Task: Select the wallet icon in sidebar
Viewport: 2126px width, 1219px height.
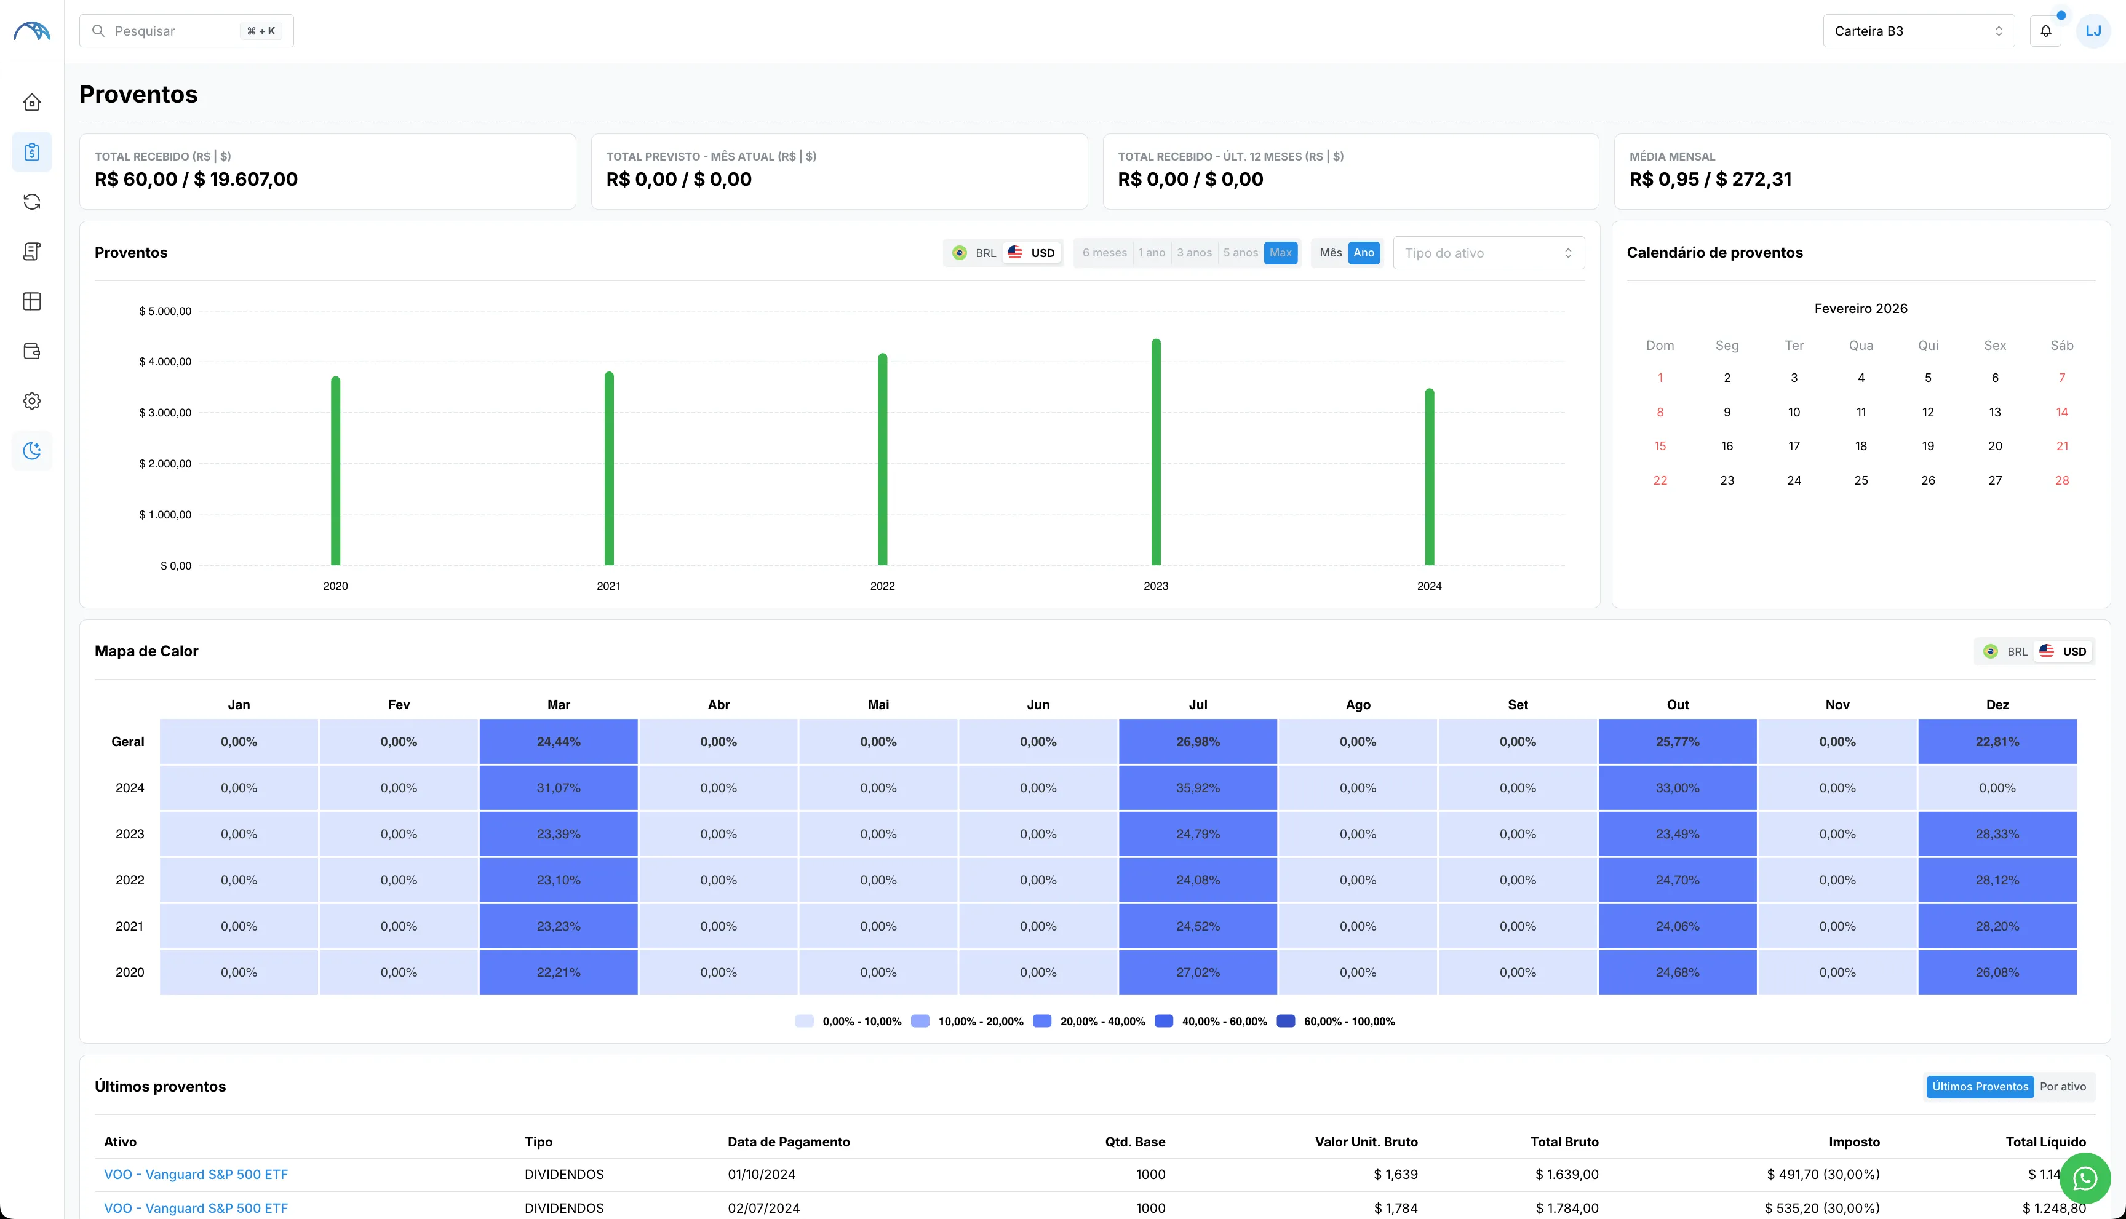Action: click(x=31, y=351)
